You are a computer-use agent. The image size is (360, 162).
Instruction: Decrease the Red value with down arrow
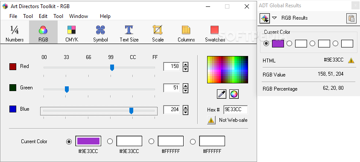pos(185,69)
